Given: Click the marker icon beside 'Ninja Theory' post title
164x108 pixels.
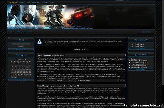Looking at the screenshot, I should [x=125, y=86].
